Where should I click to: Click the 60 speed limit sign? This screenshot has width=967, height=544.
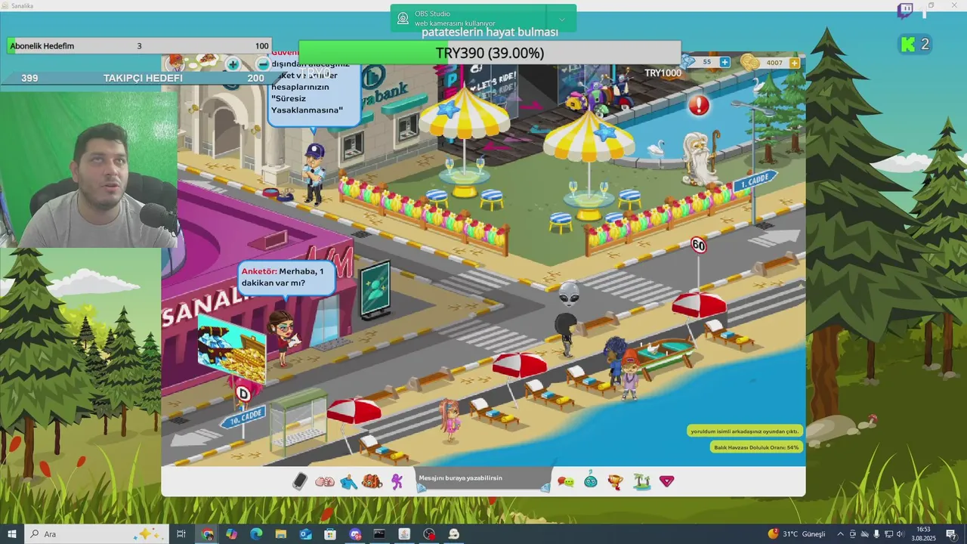[698, 245]
